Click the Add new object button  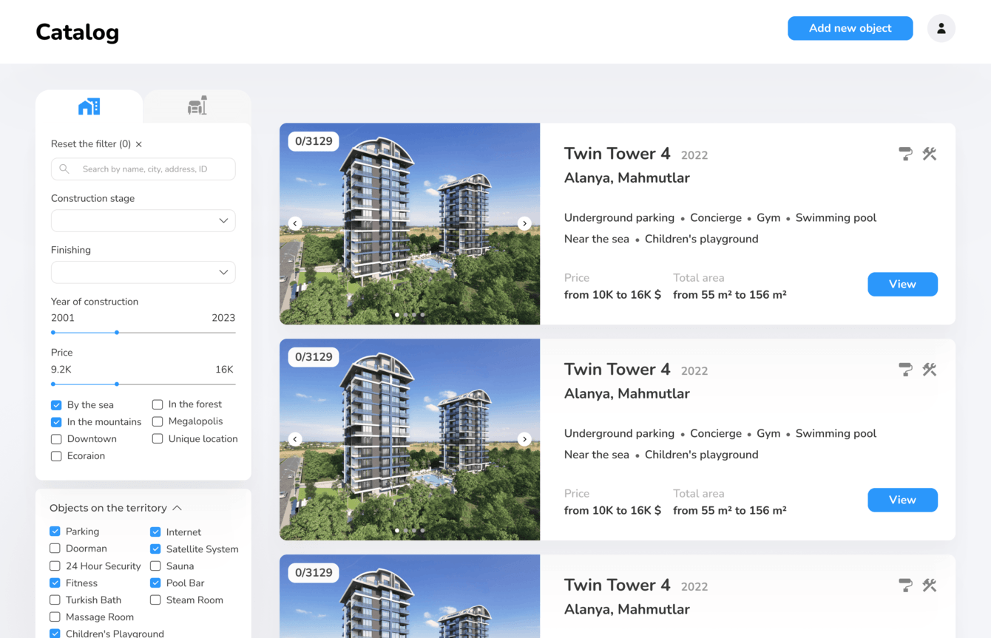[x=850, y=28]
